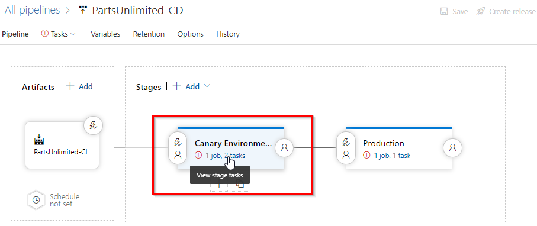537x226 pixels.
Task: Open the Tasks tab
Action: click(x=59, y=34)
